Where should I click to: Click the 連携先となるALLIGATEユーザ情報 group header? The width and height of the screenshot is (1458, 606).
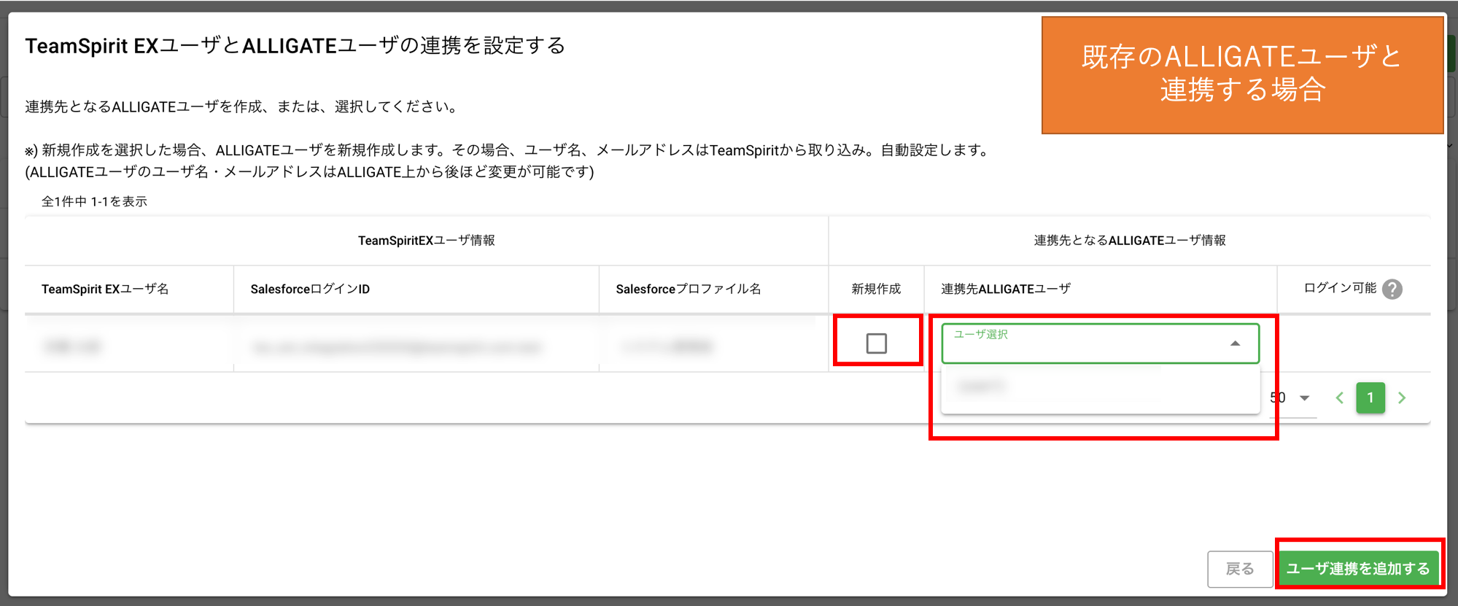1129,241
